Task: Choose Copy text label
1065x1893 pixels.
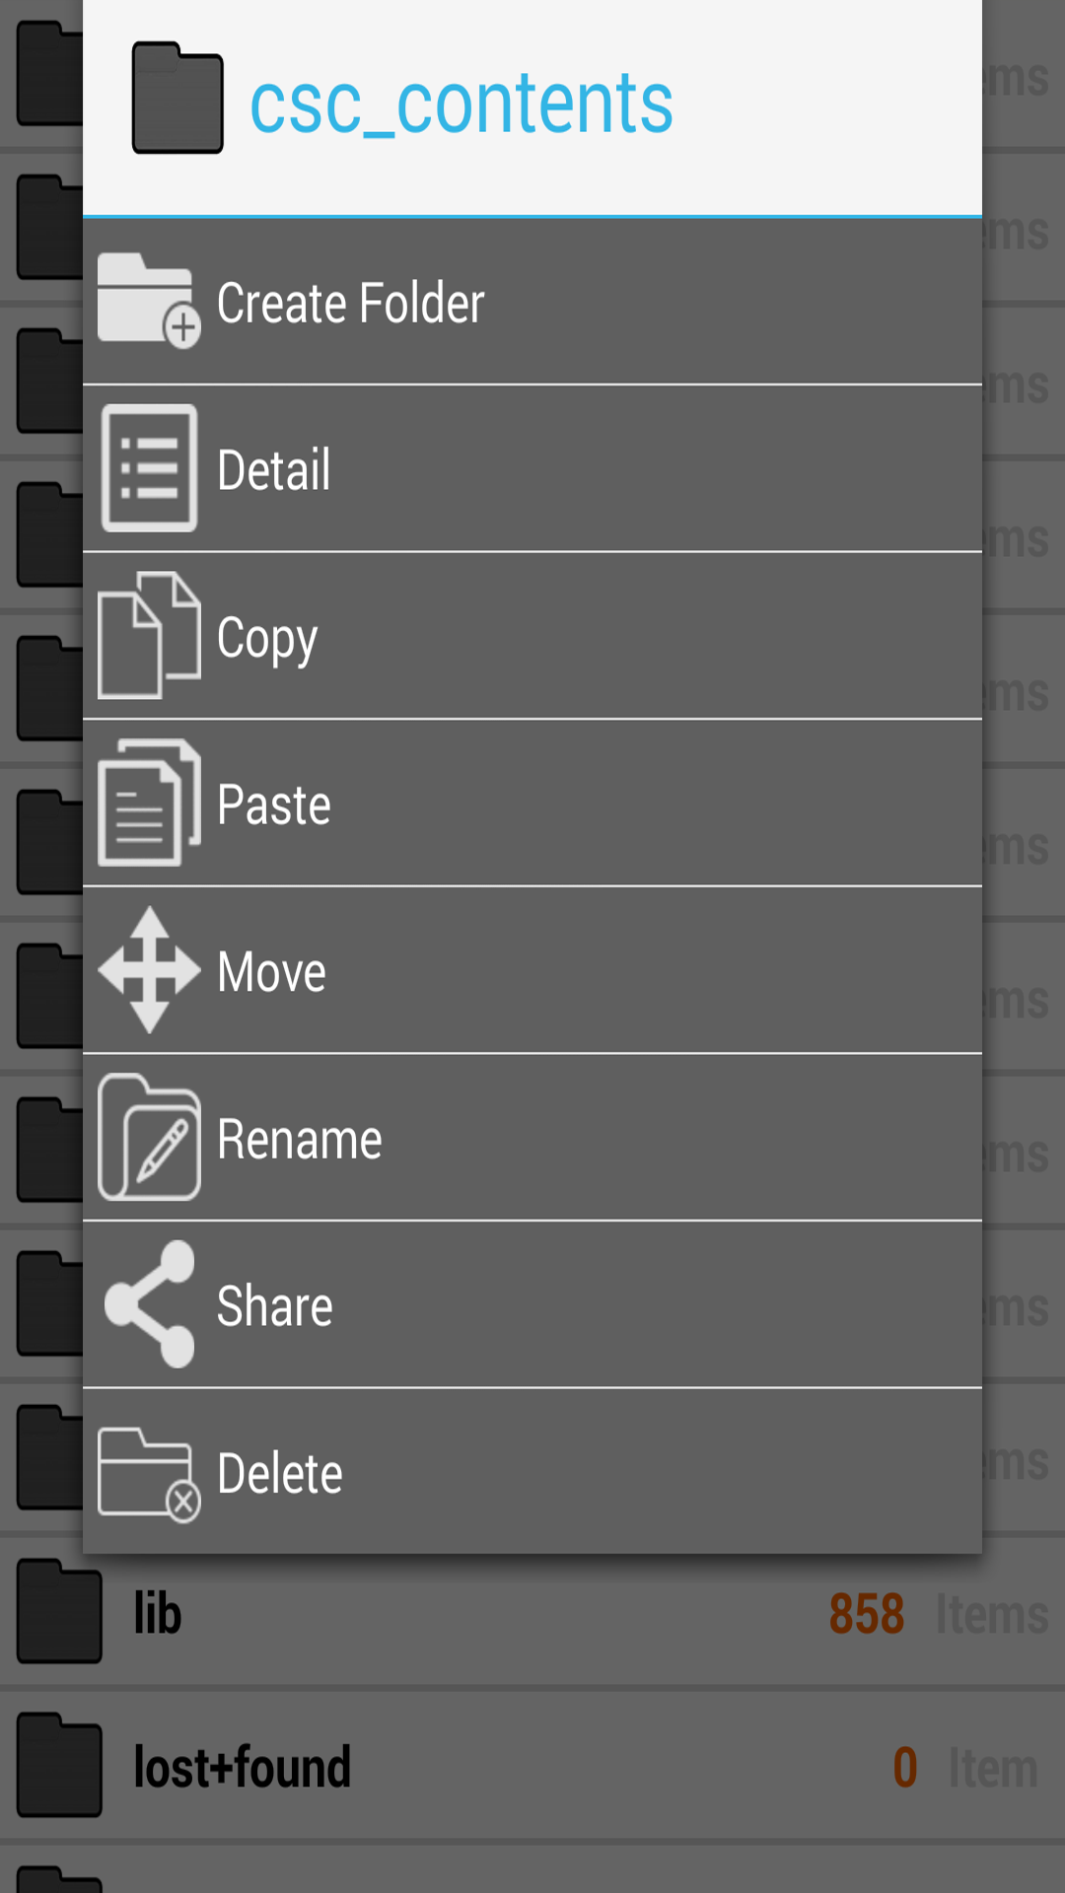Action: click(266, 638)
